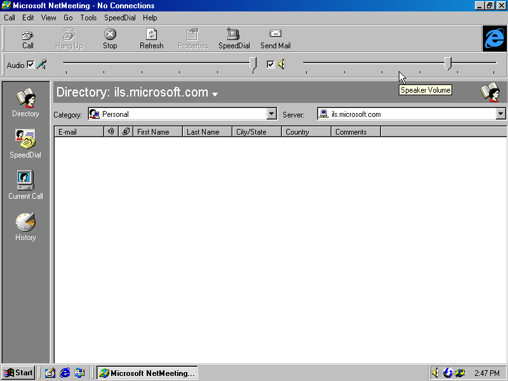Sort by the video camera column header
The width and height of the screenshot is (508, 381).
click(126, 131)
